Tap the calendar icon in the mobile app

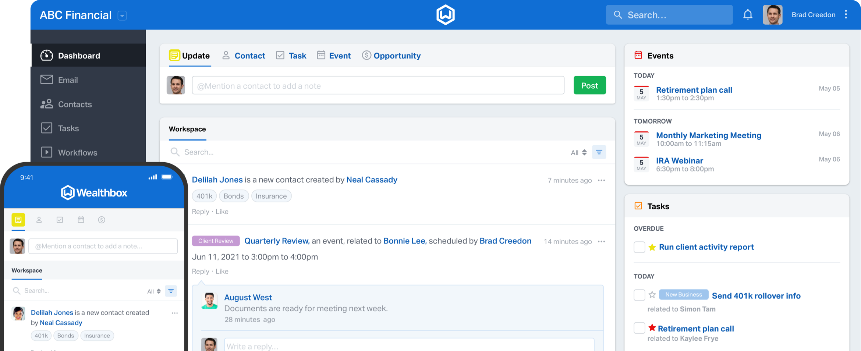coord(81,220)
